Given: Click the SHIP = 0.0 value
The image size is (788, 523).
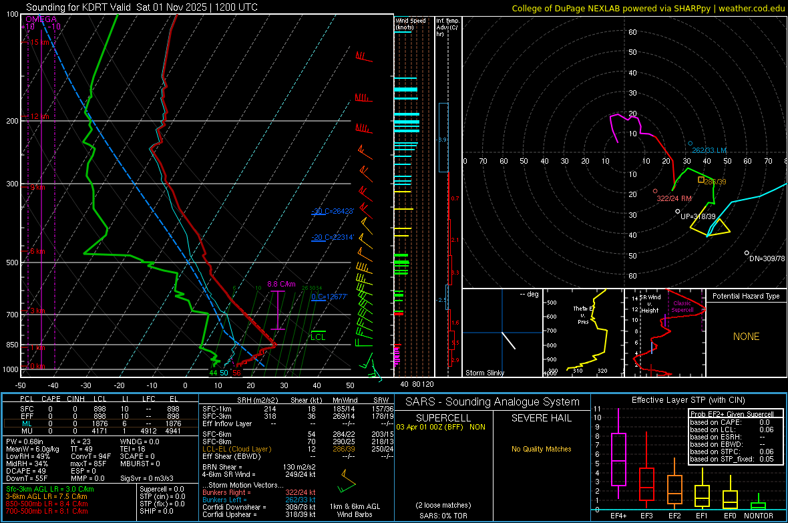Looking at the screenshot, I should [156, 511].
